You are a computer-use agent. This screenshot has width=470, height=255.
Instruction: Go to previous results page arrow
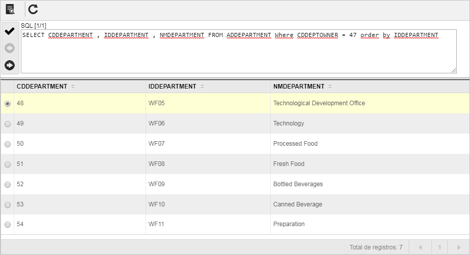coord(420,247)
